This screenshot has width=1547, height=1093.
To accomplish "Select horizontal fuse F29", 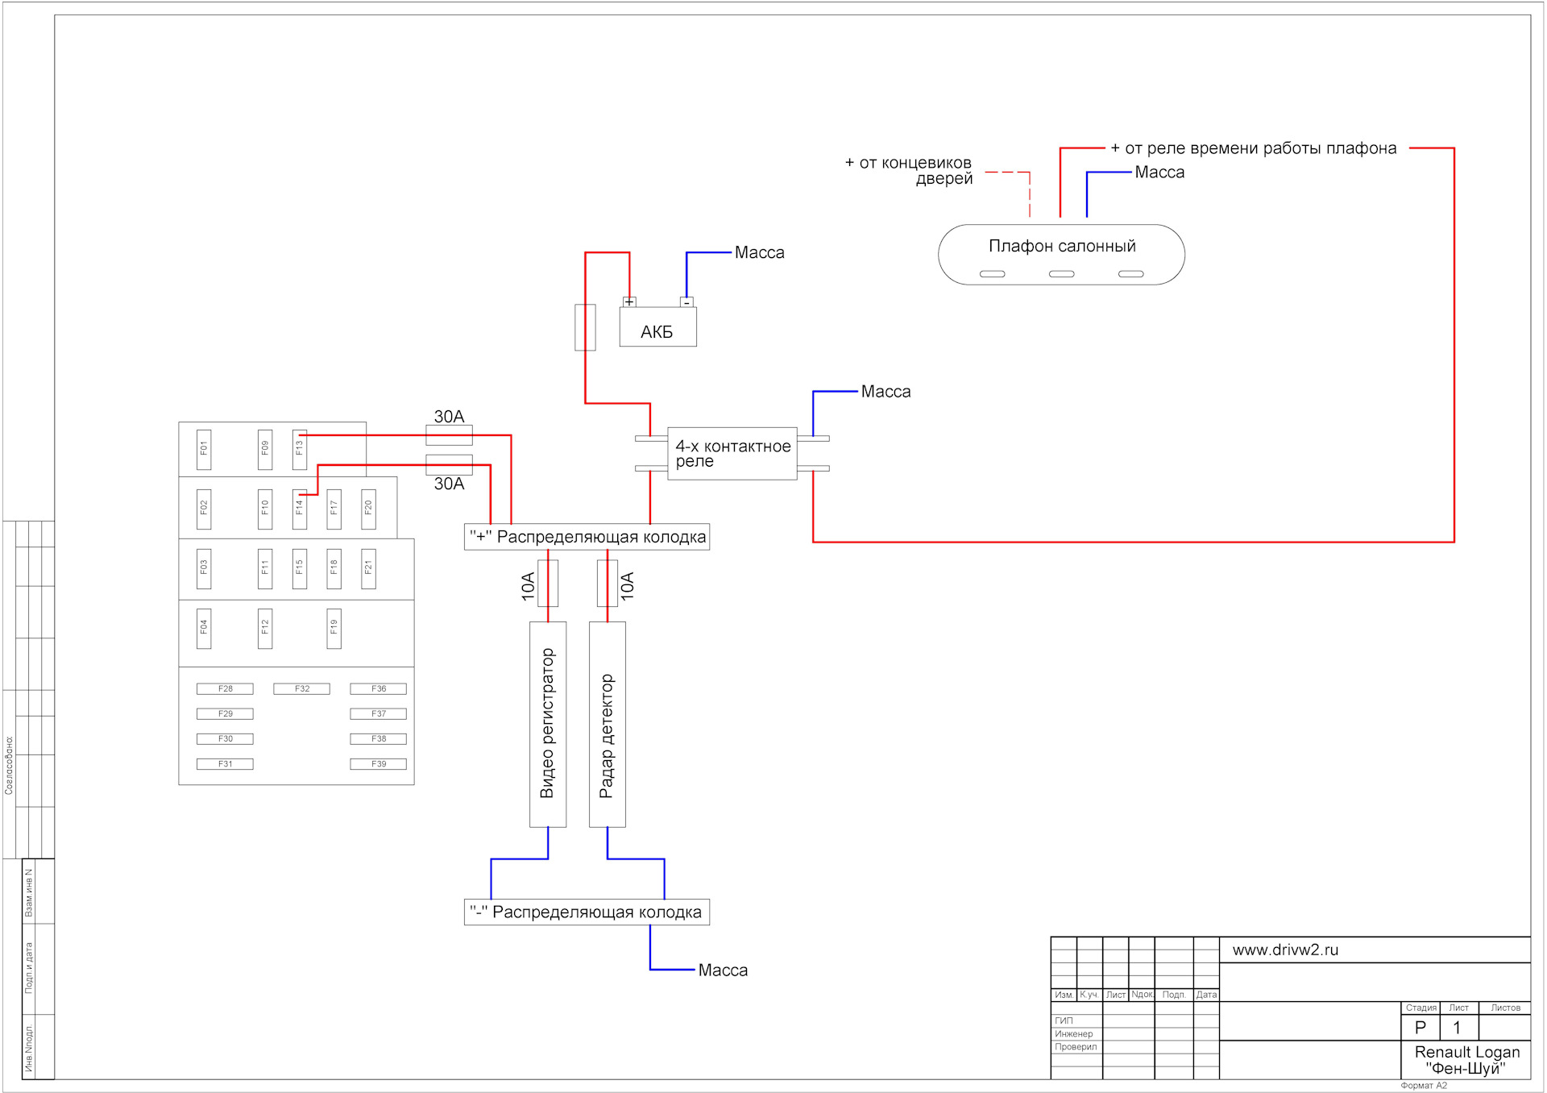I will point(225,713).
